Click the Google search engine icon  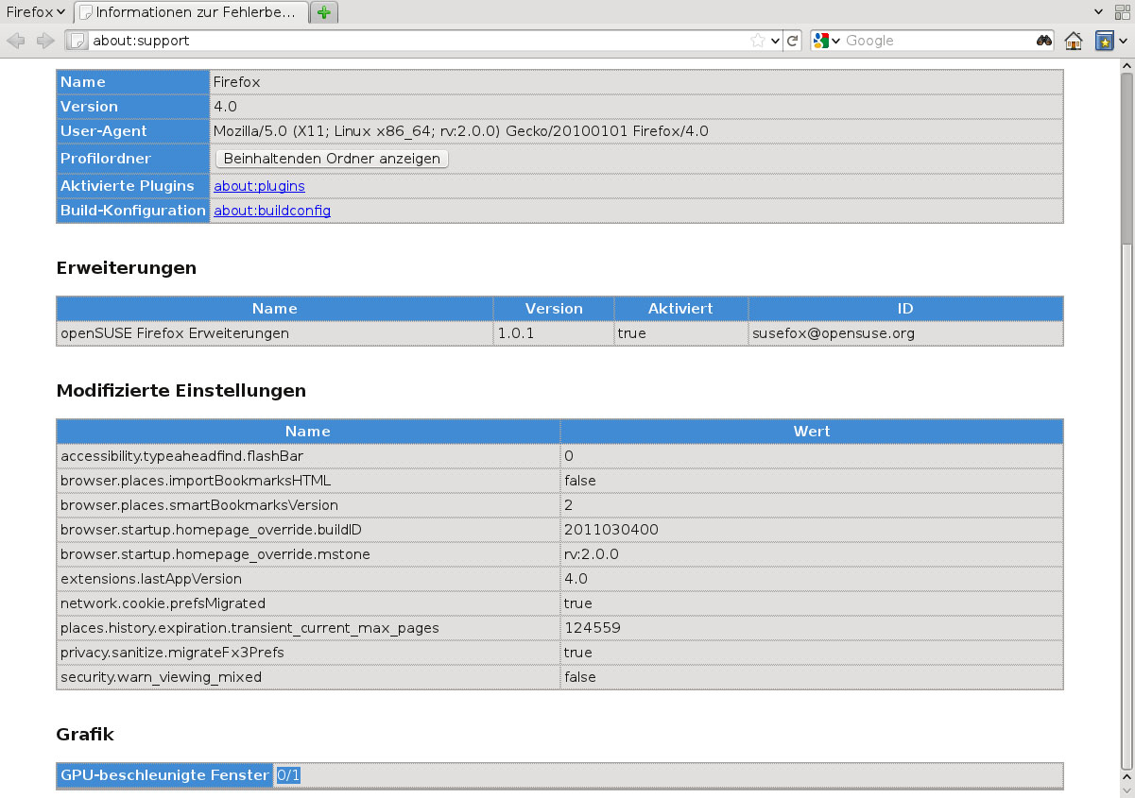[x=821, y=41]
